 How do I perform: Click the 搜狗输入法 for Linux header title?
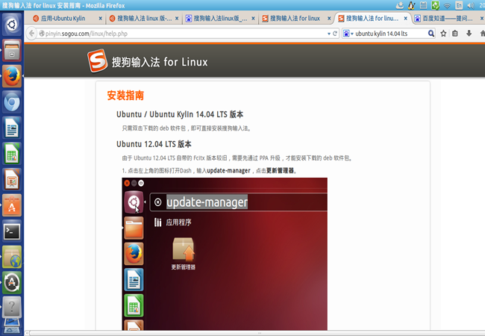click(x=160, y=62)
